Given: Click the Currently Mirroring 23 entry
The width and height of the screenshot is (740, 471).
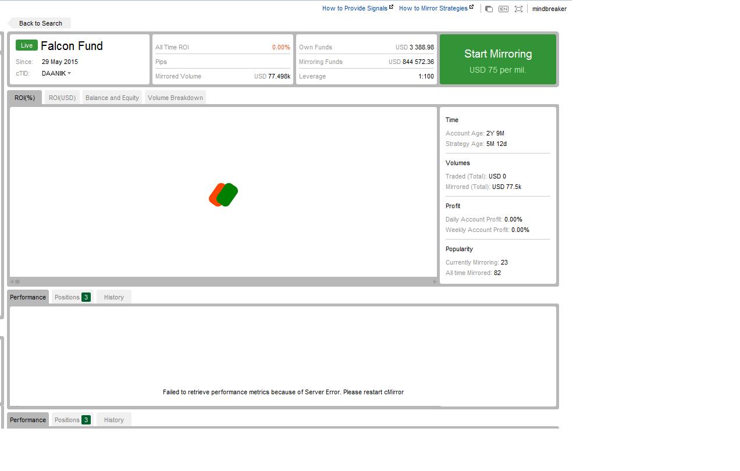Looking at the screenshot, I should pyautogui.click(x=476, y=262).
